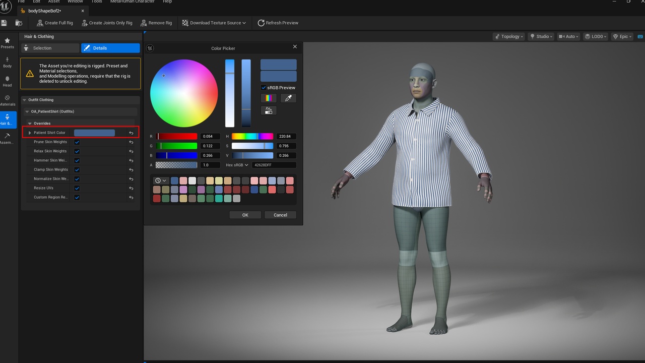Open the Topology viewport dropdown
645x363 pixels.
pyautogui.click(x=508, y=36)
